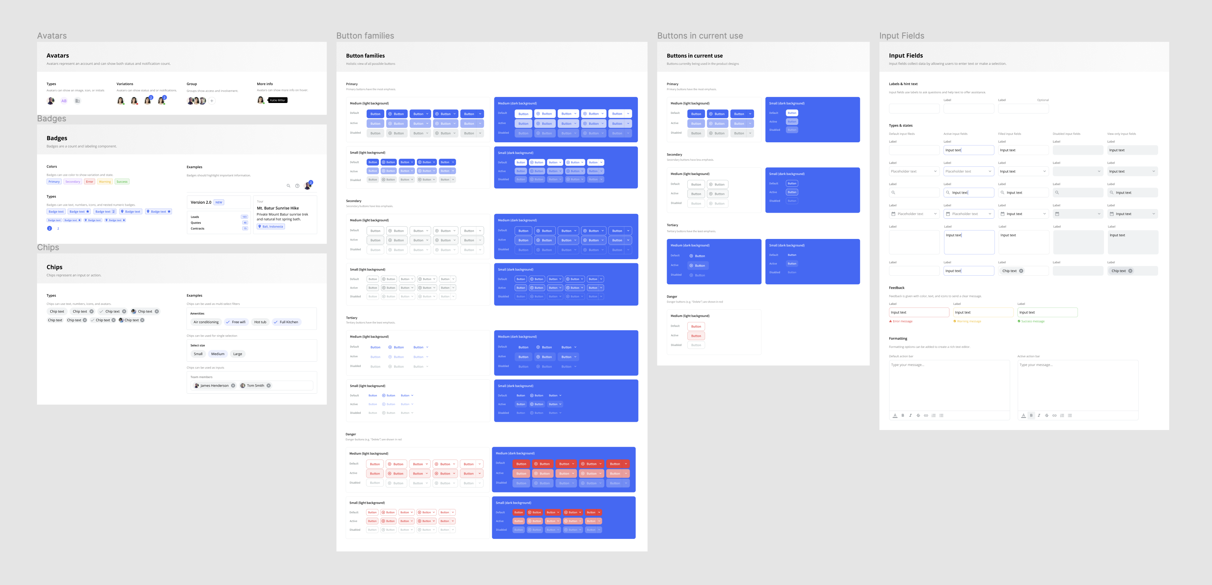Open the Placeholder text dropdown under Active input fields
1212x585 pixels.
969,171
